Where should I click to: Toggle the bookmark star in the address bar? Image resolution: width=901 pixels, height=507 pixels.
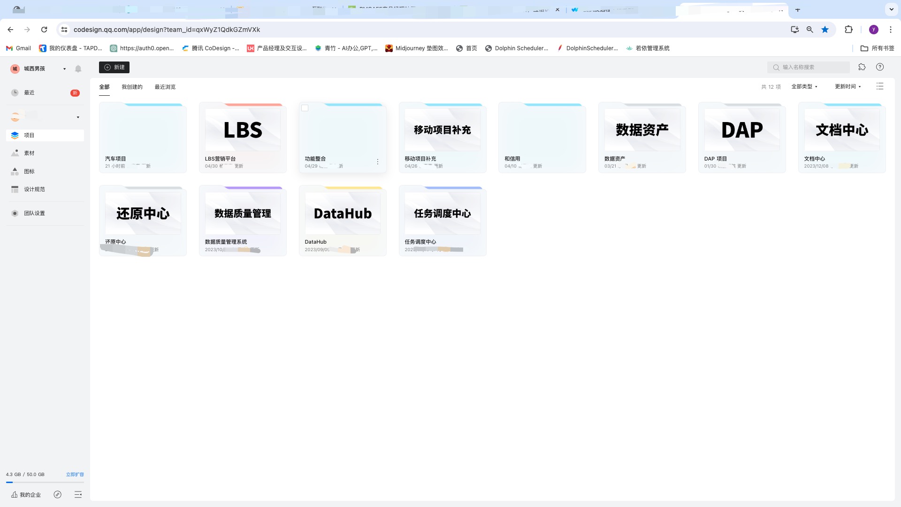click(825, 29)
